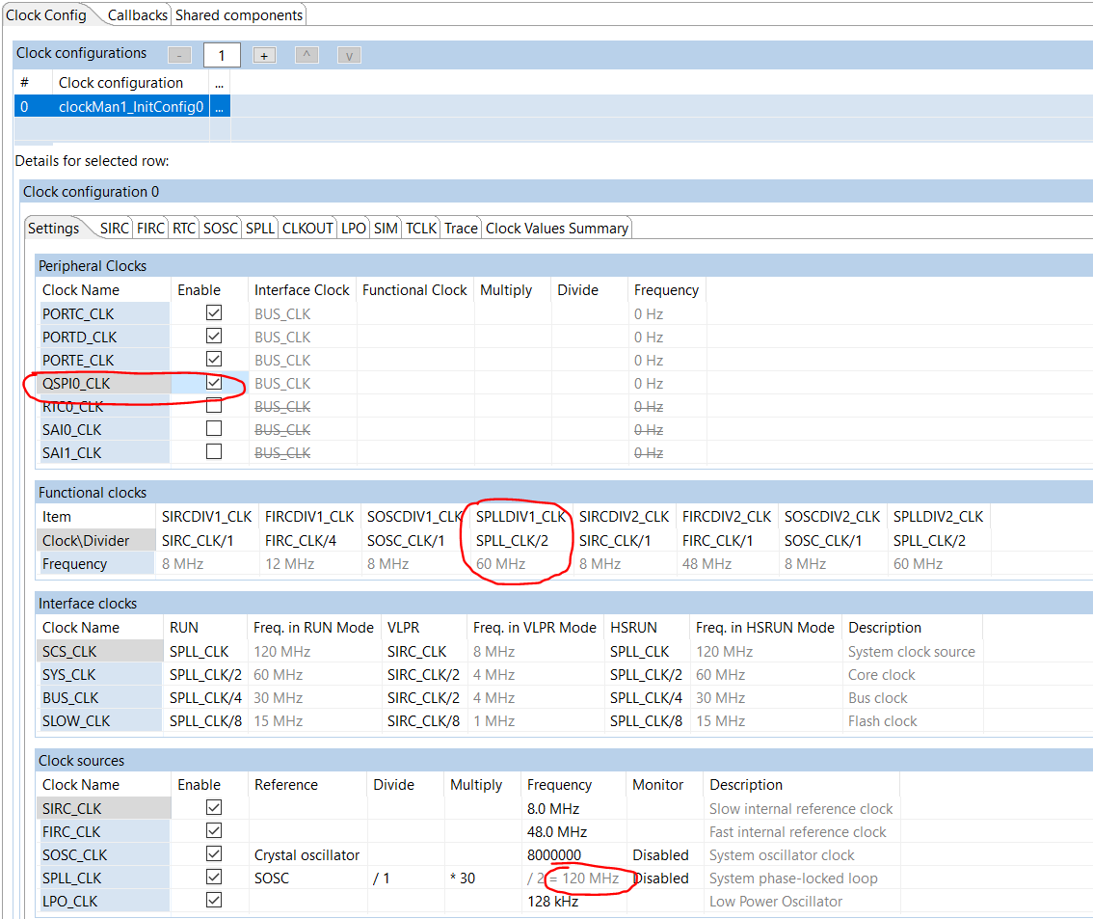This screenshot has width=1093, height=919.
Task: Disable the QSPI0_CLK peripheral clock
Action: (213, 383)
